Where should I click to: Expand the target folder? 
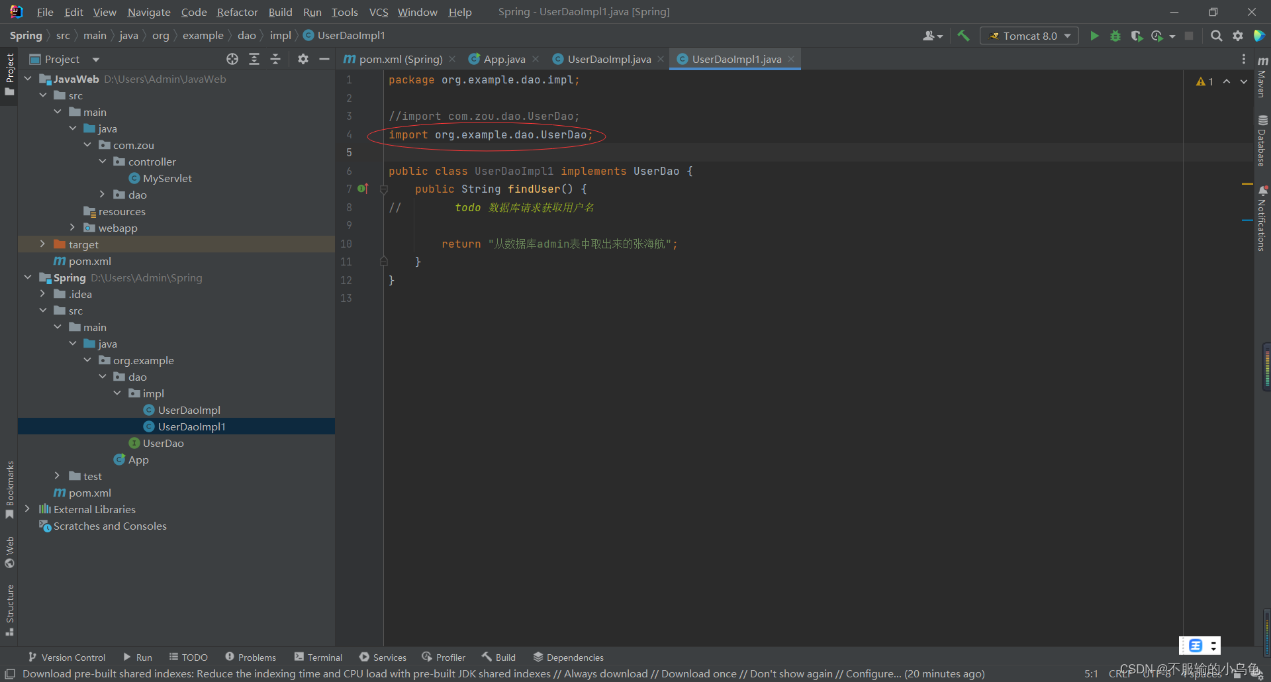click(42, 244)
